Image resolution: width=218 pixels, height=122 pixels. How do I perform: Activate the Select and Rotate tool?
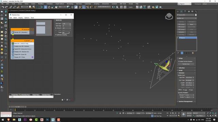pyautogui.click(x=49, y=7)
